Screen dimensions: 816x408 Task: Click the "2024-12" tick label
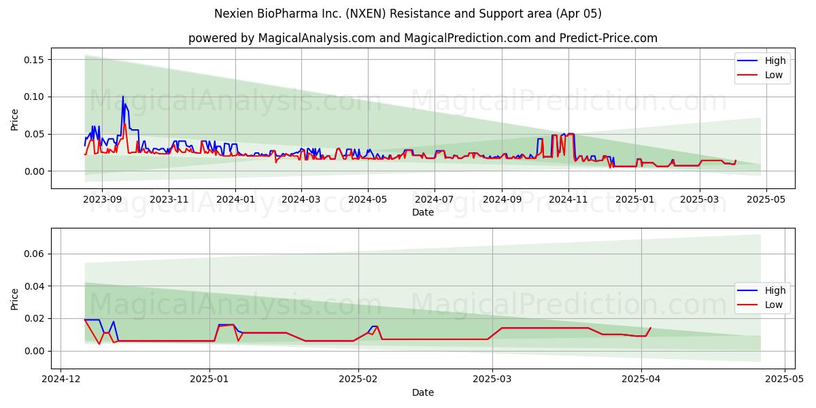[61, 380]
